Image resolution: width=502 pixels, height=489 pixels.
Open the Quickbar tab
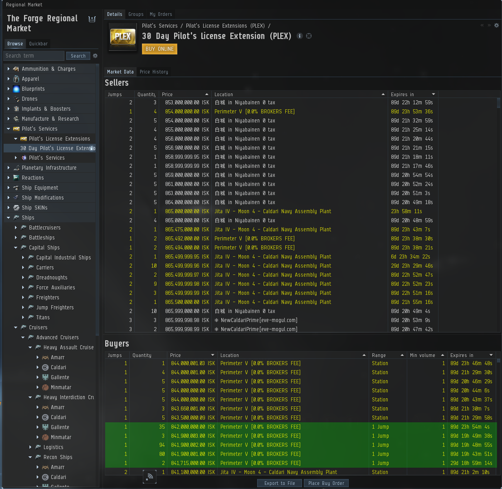38,44
